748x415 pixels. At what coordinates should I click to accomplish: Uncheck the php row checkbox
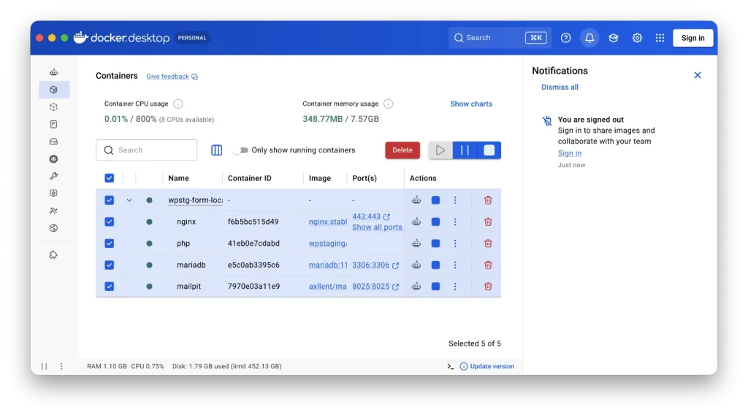coord(110,243)
